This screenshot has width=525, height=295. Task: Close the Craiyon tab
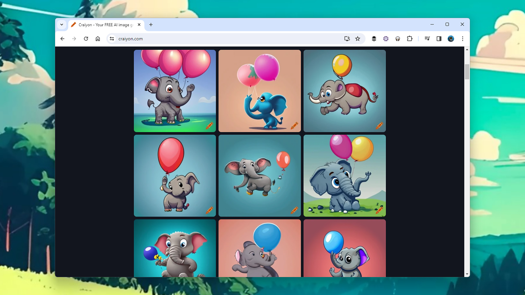click(139, 25)
